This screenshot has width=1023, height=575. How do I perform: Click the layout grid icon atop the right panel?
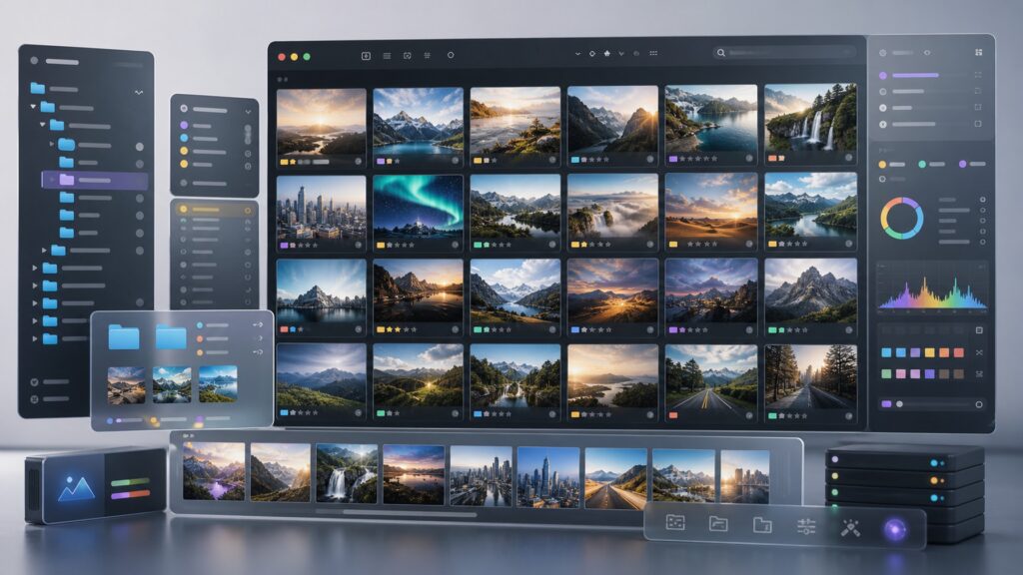[x=979, y=52]
